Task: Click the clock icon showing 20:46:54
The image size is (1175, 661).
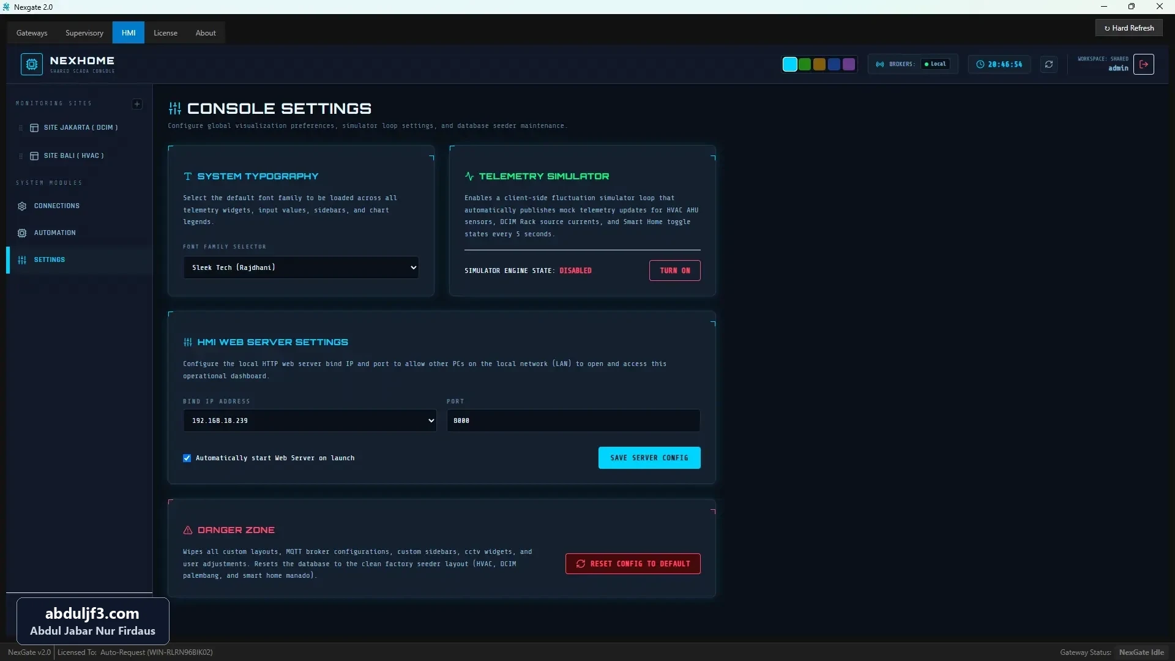Action: tap(980, 64)
